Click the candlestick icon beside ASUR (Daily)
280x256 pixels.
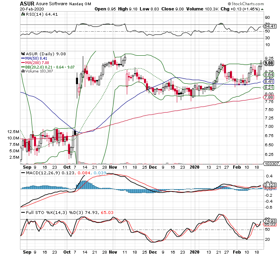point(22,53)
